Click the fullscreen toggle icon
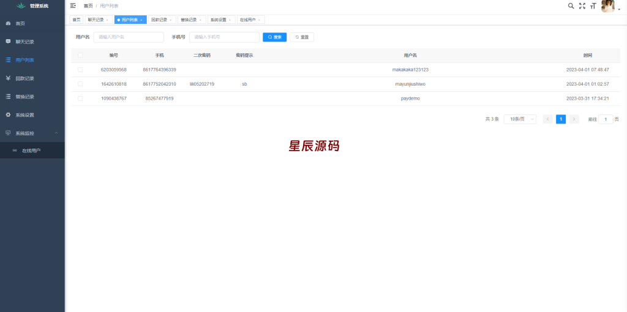This screenshot has width=627, height=312. click(582, 6)
